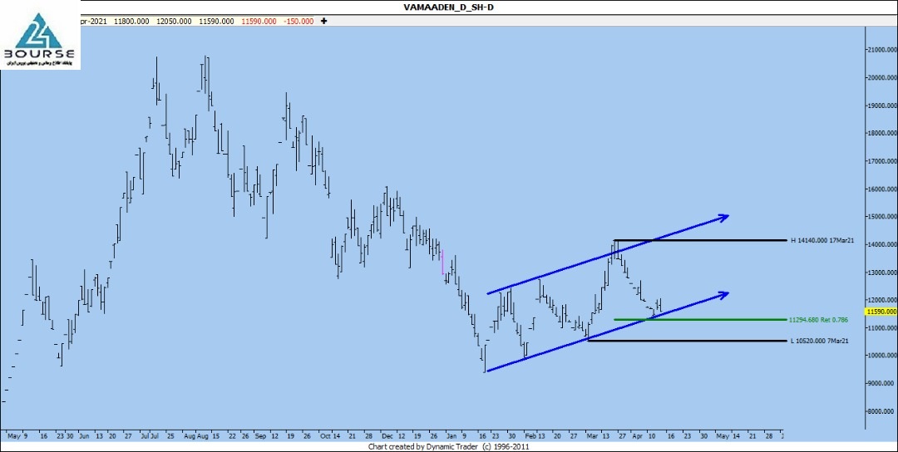Click 15000.000 on the price axis

pos(882,217)
